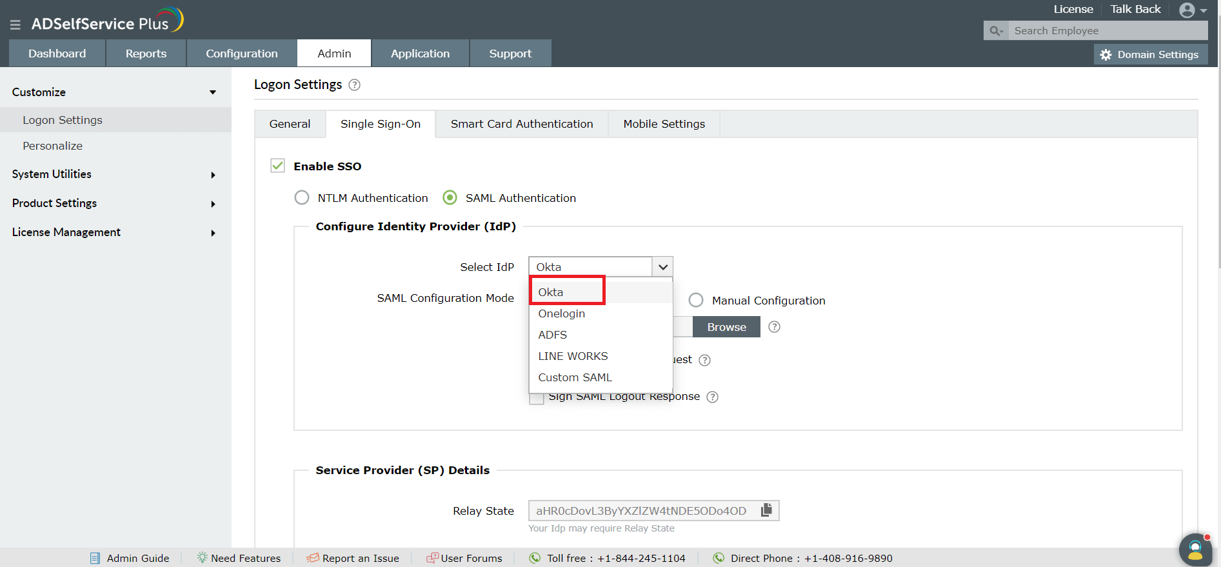Screen dimensions: 1221x567
Task: Expand the Product Settings section
Action: pyautogui.click(x=213, y=204)
